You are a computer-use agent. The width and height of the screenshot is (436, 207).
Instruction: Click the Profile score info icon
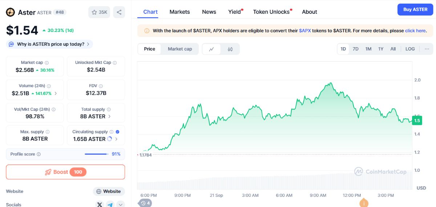(39, 154)
